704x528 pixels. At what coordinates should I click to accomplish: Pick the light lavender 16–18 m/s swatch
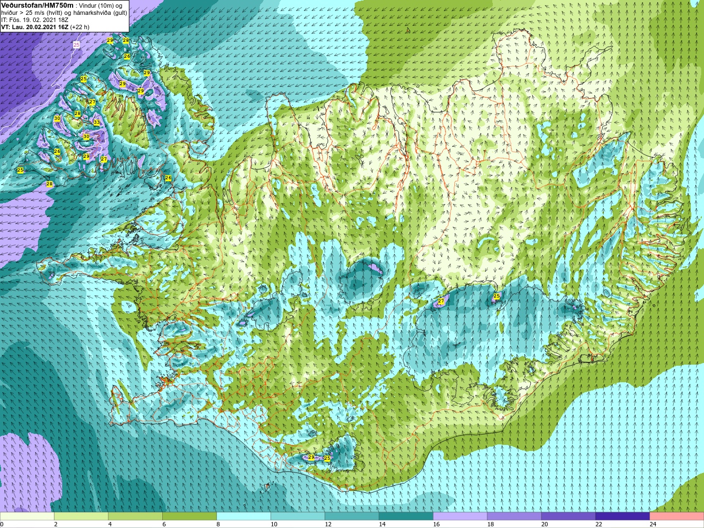pos(460,516)
